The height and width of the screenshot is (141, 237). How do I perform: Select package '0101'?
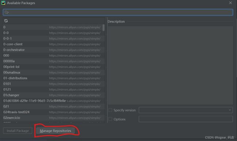(x=52, y=84)
